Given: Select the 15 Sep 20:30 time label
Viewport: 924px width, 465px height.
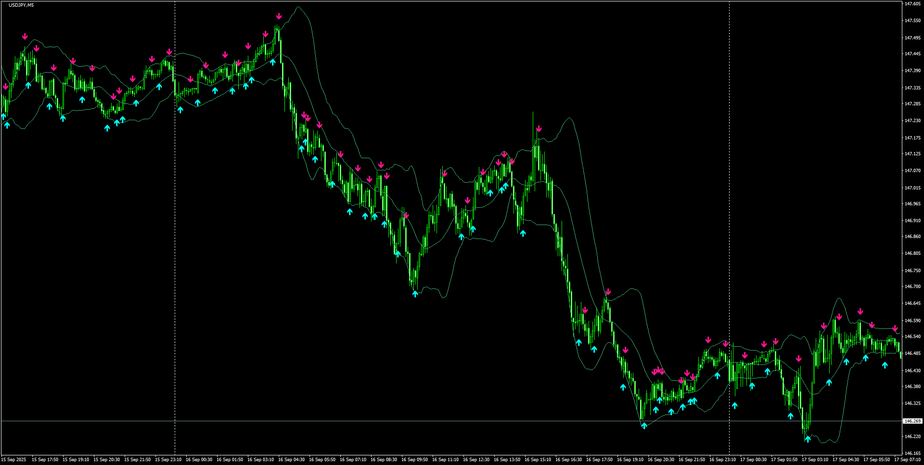Looking at the screenshot, I should click(x=106, y=460).
